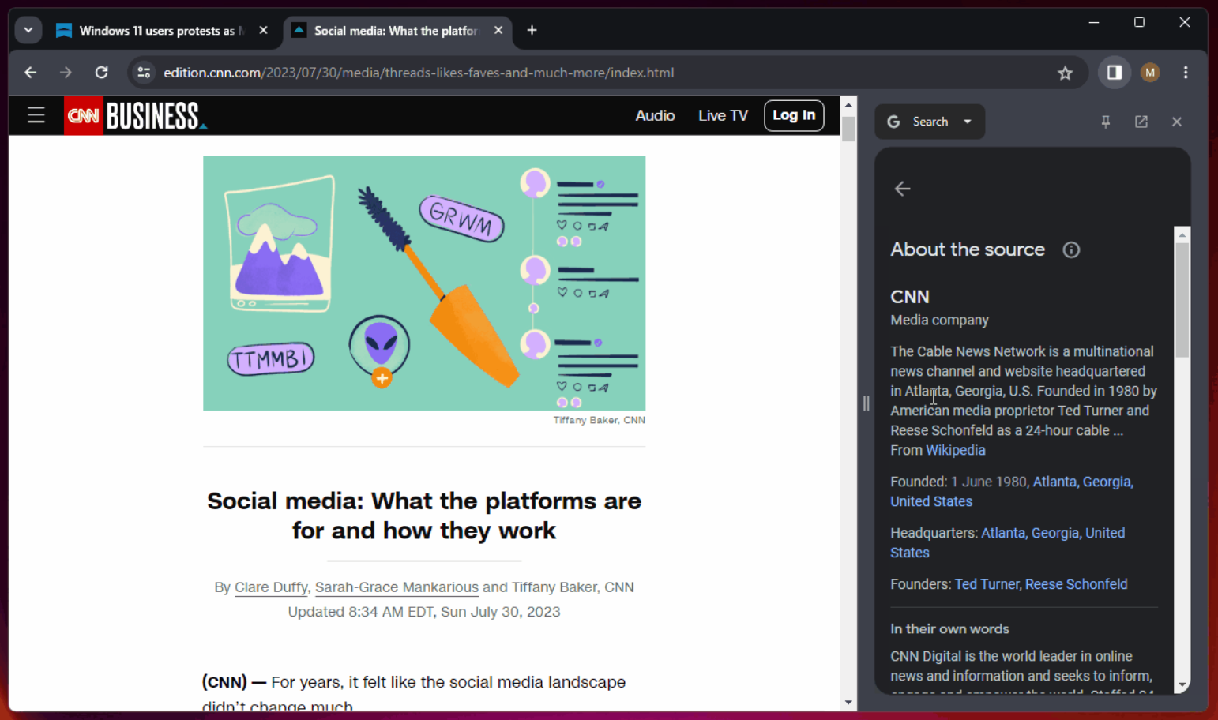
Task: Click the Log In button
Action: (794, 115)
